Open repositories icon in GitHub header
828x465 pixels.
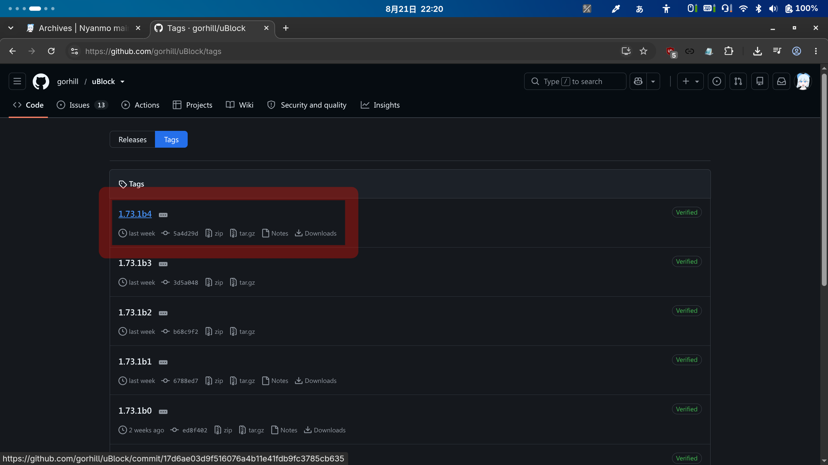(760, 81)
